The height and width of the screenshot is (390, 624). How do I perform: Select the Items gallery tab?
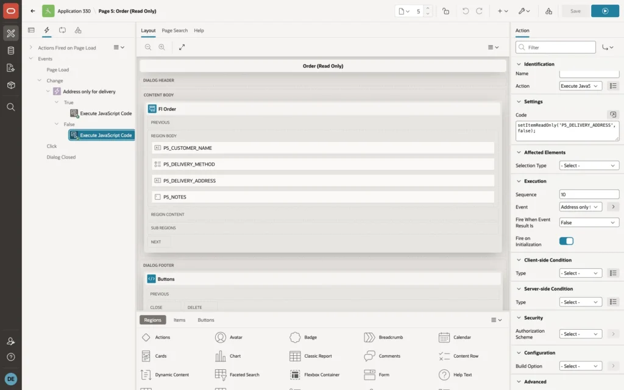point(180,320)
